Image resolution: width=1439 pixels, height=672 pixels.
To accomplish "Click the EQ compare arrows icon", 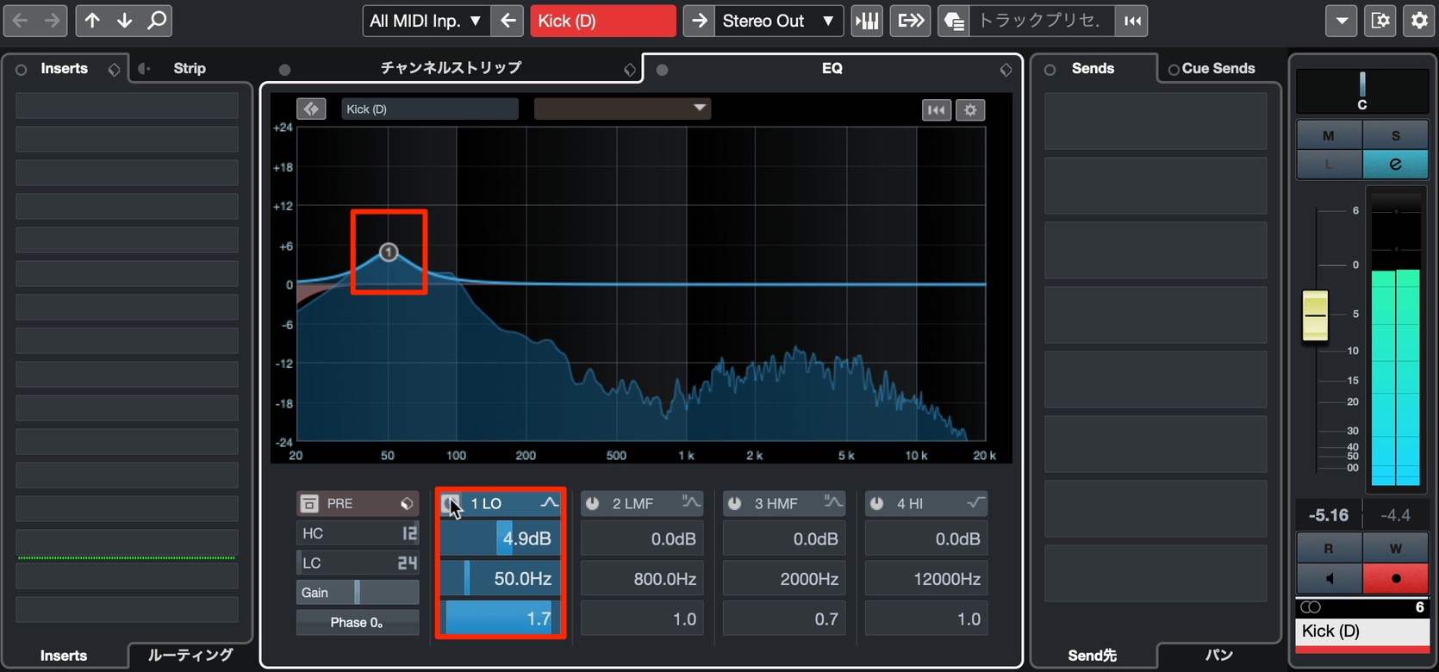I will [312, 109].
